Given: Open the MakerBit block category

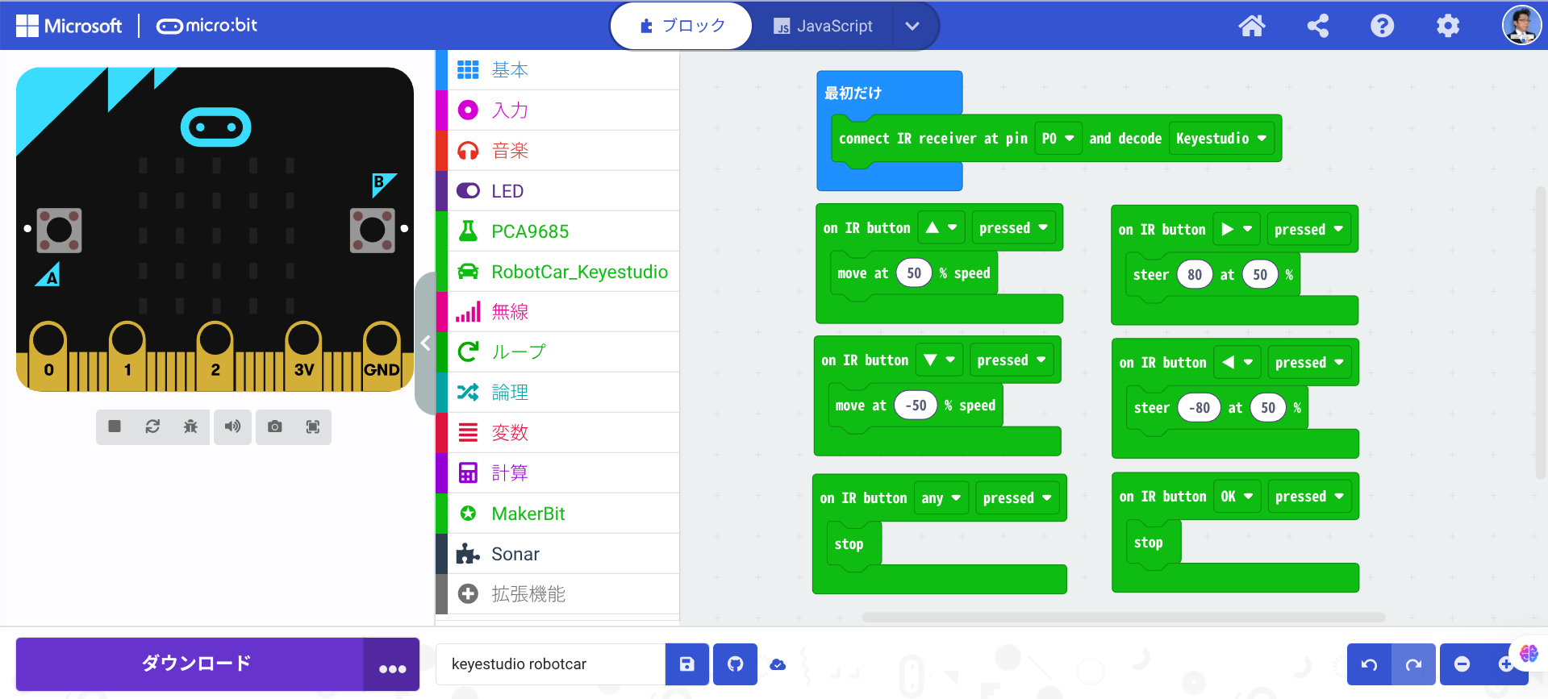Looking at the screenshot, I should pyautogui.click(x=528, y=514).
